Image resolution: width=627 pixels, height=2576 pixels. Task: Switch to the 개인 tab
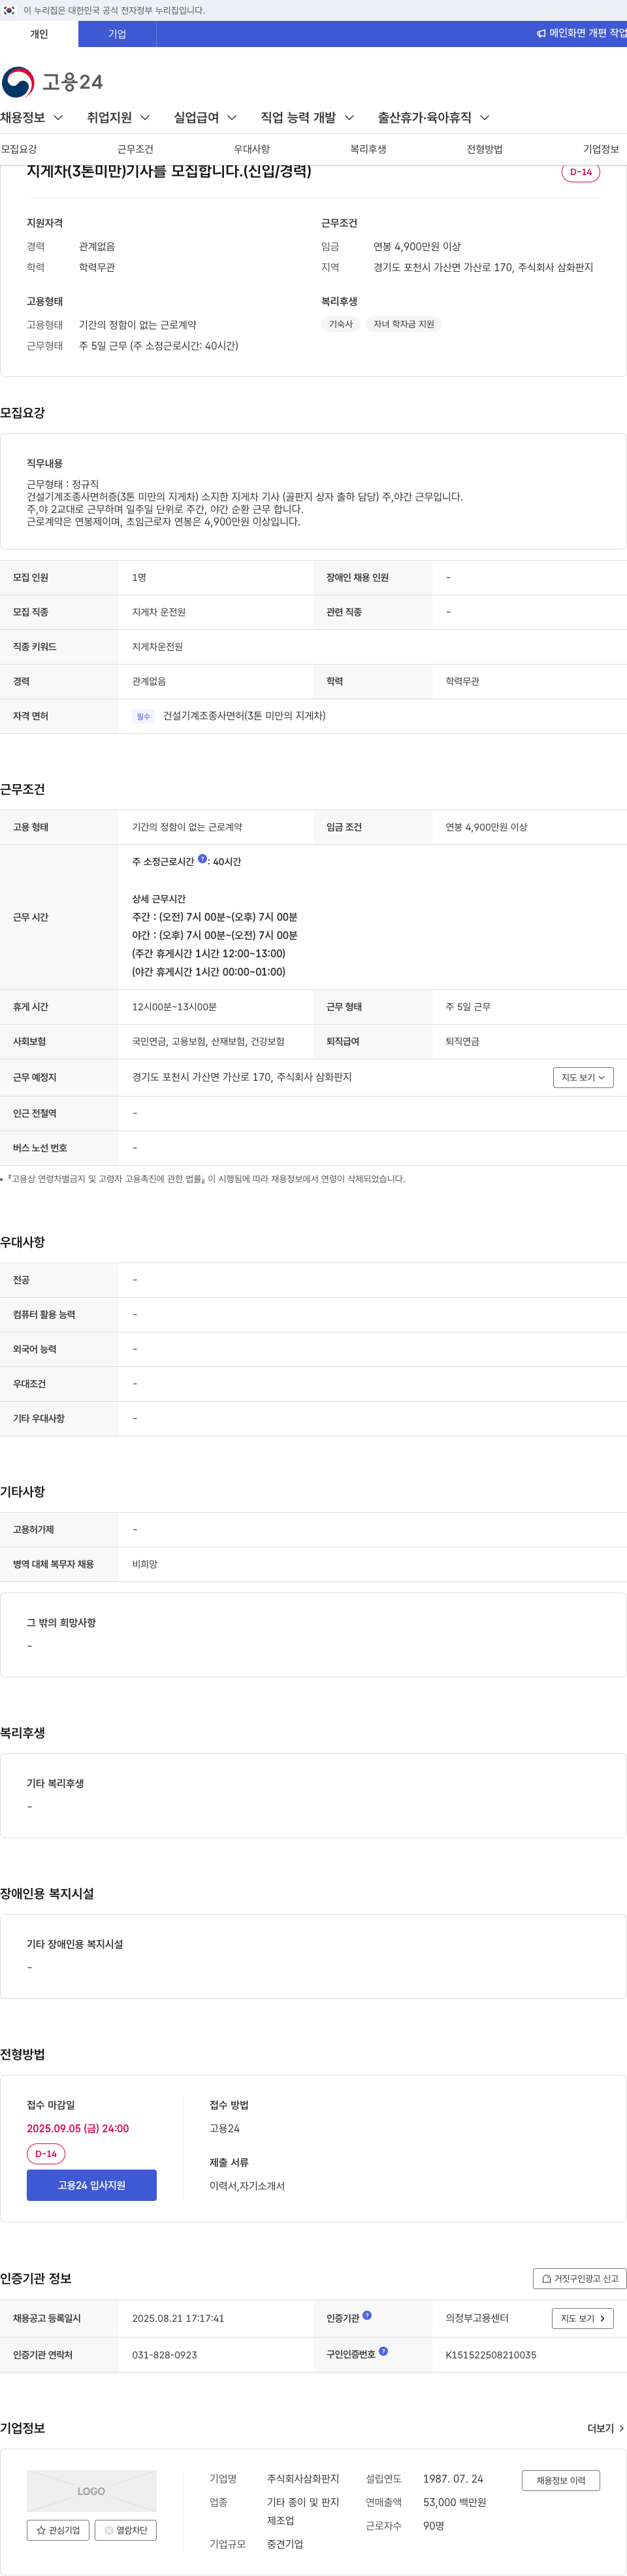(39, 34)
